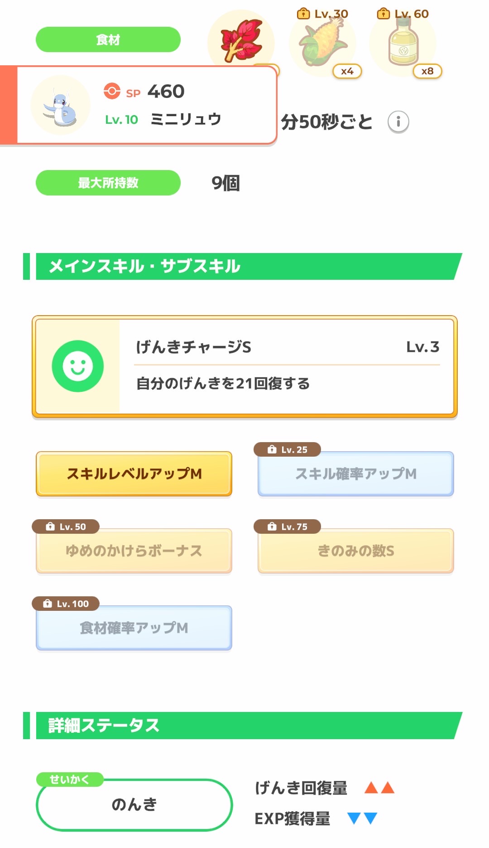Screen dimensions: 489x848
Task: Tap the locked 食材確率アップM sub skill
Action: pyautogui.click(x=134, y=628)
